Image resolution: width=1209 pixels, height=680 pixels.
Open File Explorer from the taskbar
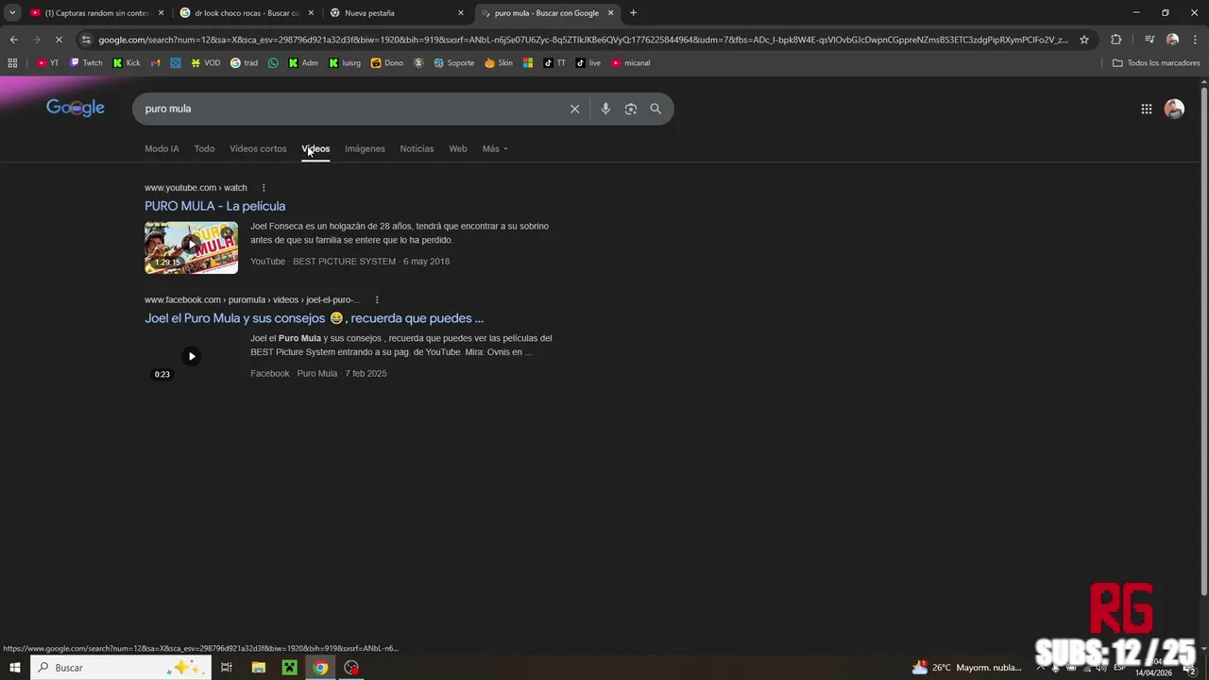tap(258, 668)
